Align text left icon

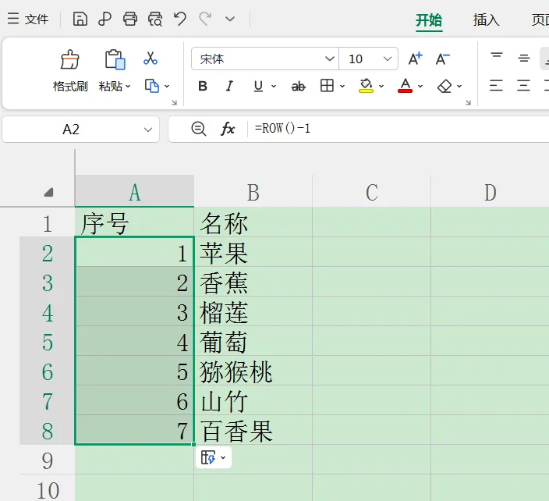coord(497,86)
